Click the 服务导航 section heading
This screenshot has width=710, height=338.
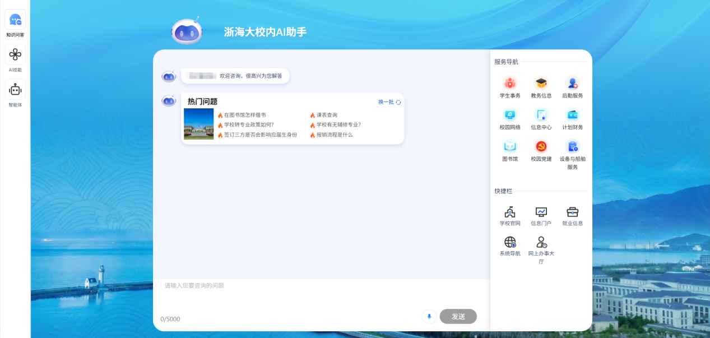(506, 62)
